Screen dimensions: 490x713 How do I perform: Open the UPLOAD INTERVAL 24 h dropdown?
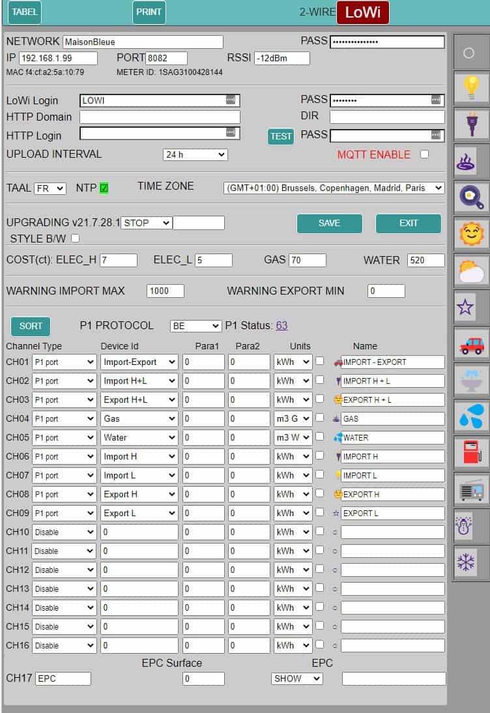pyautogui.click(x=195, y=154)
